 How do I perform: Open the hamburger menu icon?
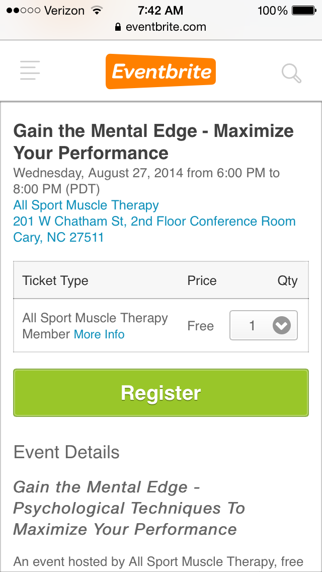(x=30, y=70)
